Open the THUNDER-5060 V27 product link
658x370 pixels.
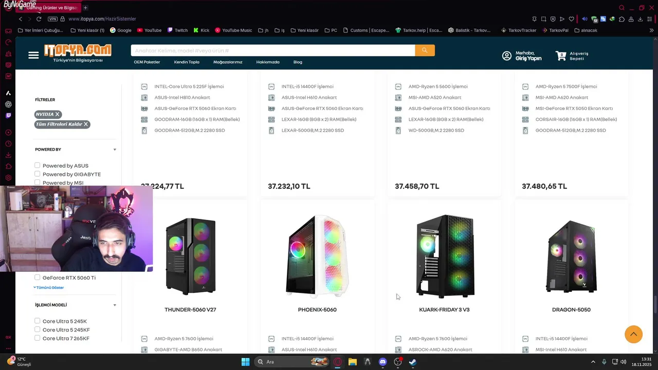(190, 310)
